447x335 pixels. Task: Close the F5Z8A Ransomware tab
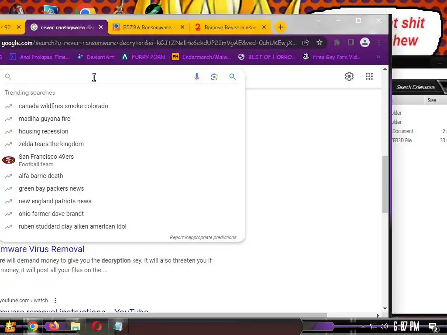click(182, 27)
